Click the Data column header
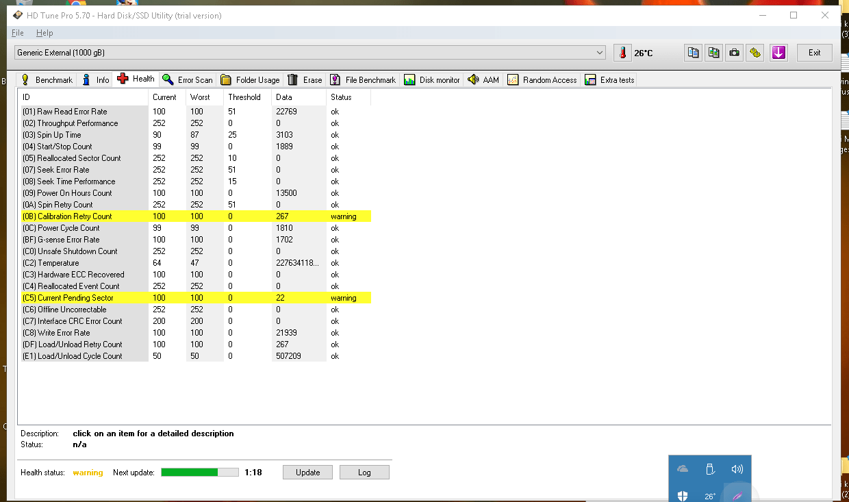Viewport: 849px width, 502px height. point(298,97)
